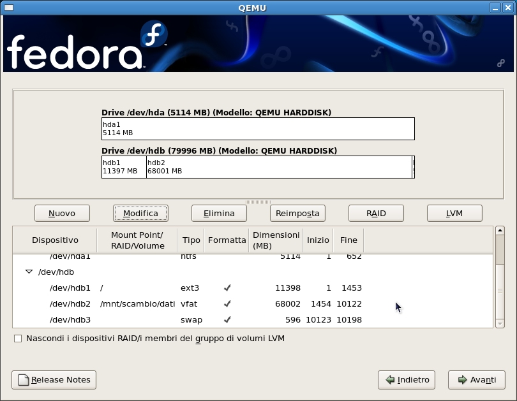517x401 pixels.
Task: Click the QEMU title bar text
Action: pyautogui.click(x=252, y=8)
